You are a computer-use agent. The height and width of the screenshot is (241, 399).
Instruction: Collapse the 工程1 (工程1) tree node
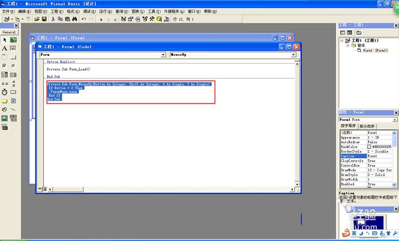(x=342, y=41)
